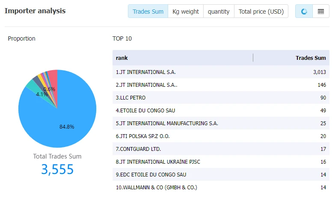
Task: Open JTI POLSKA SP.Z O.O. entry
Action: (221, 136)
